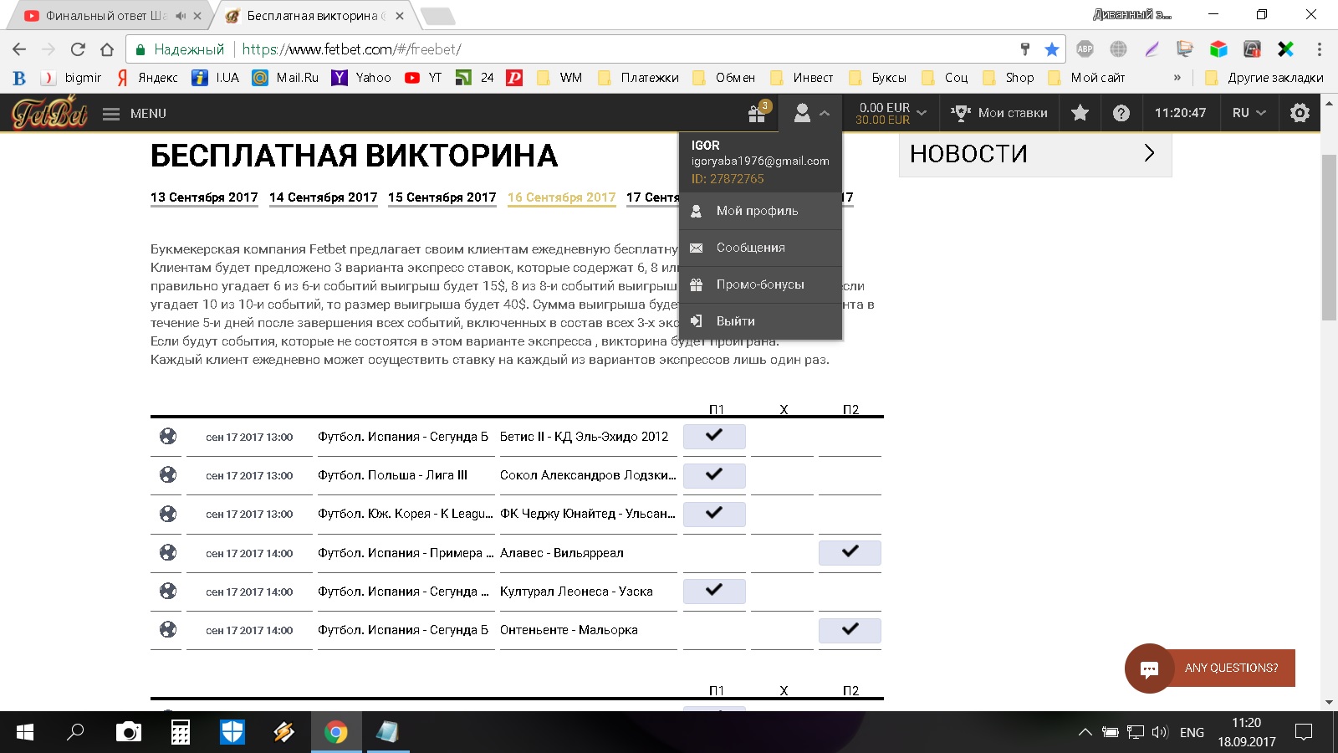Bookmark page with the blue star icon
1338x753 pixels.
pyautogui.click(x=1052, y=49)
